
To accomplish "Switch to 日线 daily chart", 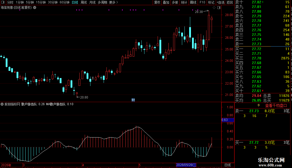I will 75,2.
